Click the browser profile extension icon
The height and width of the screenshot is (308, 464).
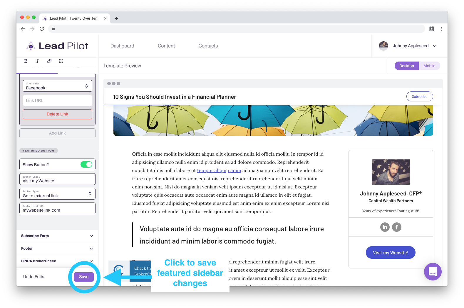pos(432,29)
